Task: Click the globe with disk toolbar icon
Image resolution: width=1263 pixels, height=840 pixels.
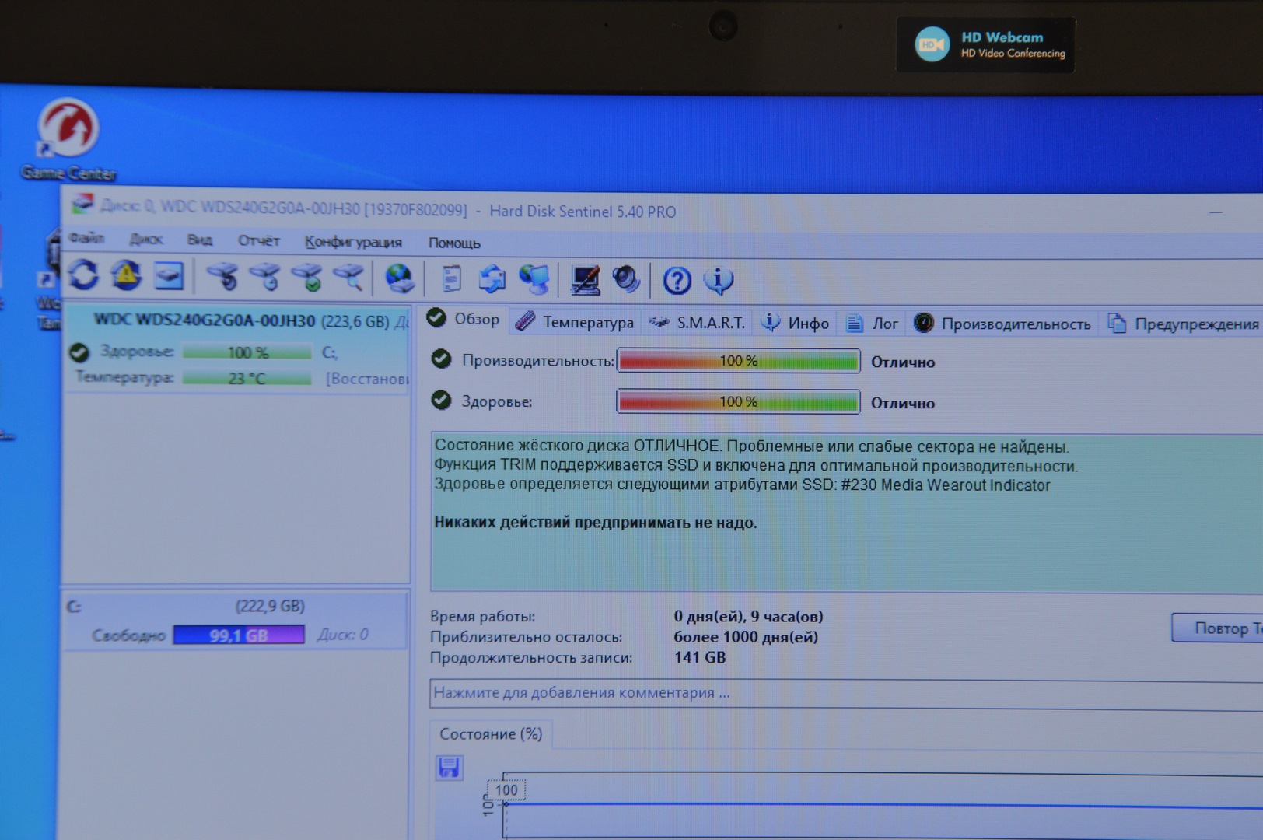Action: pos(400,278)
